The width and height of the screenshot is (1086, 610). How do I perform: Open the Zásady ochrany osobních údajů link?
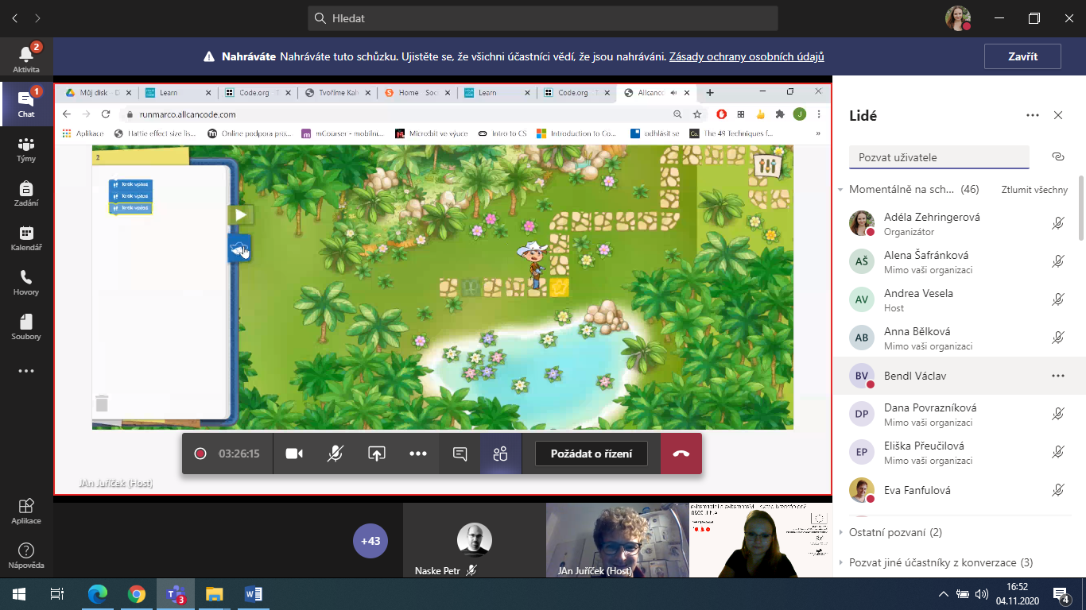pos(746,56)
